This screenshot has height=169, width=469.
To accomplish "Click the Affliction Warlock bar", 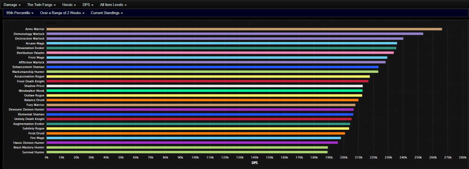I will click(216, 62).
